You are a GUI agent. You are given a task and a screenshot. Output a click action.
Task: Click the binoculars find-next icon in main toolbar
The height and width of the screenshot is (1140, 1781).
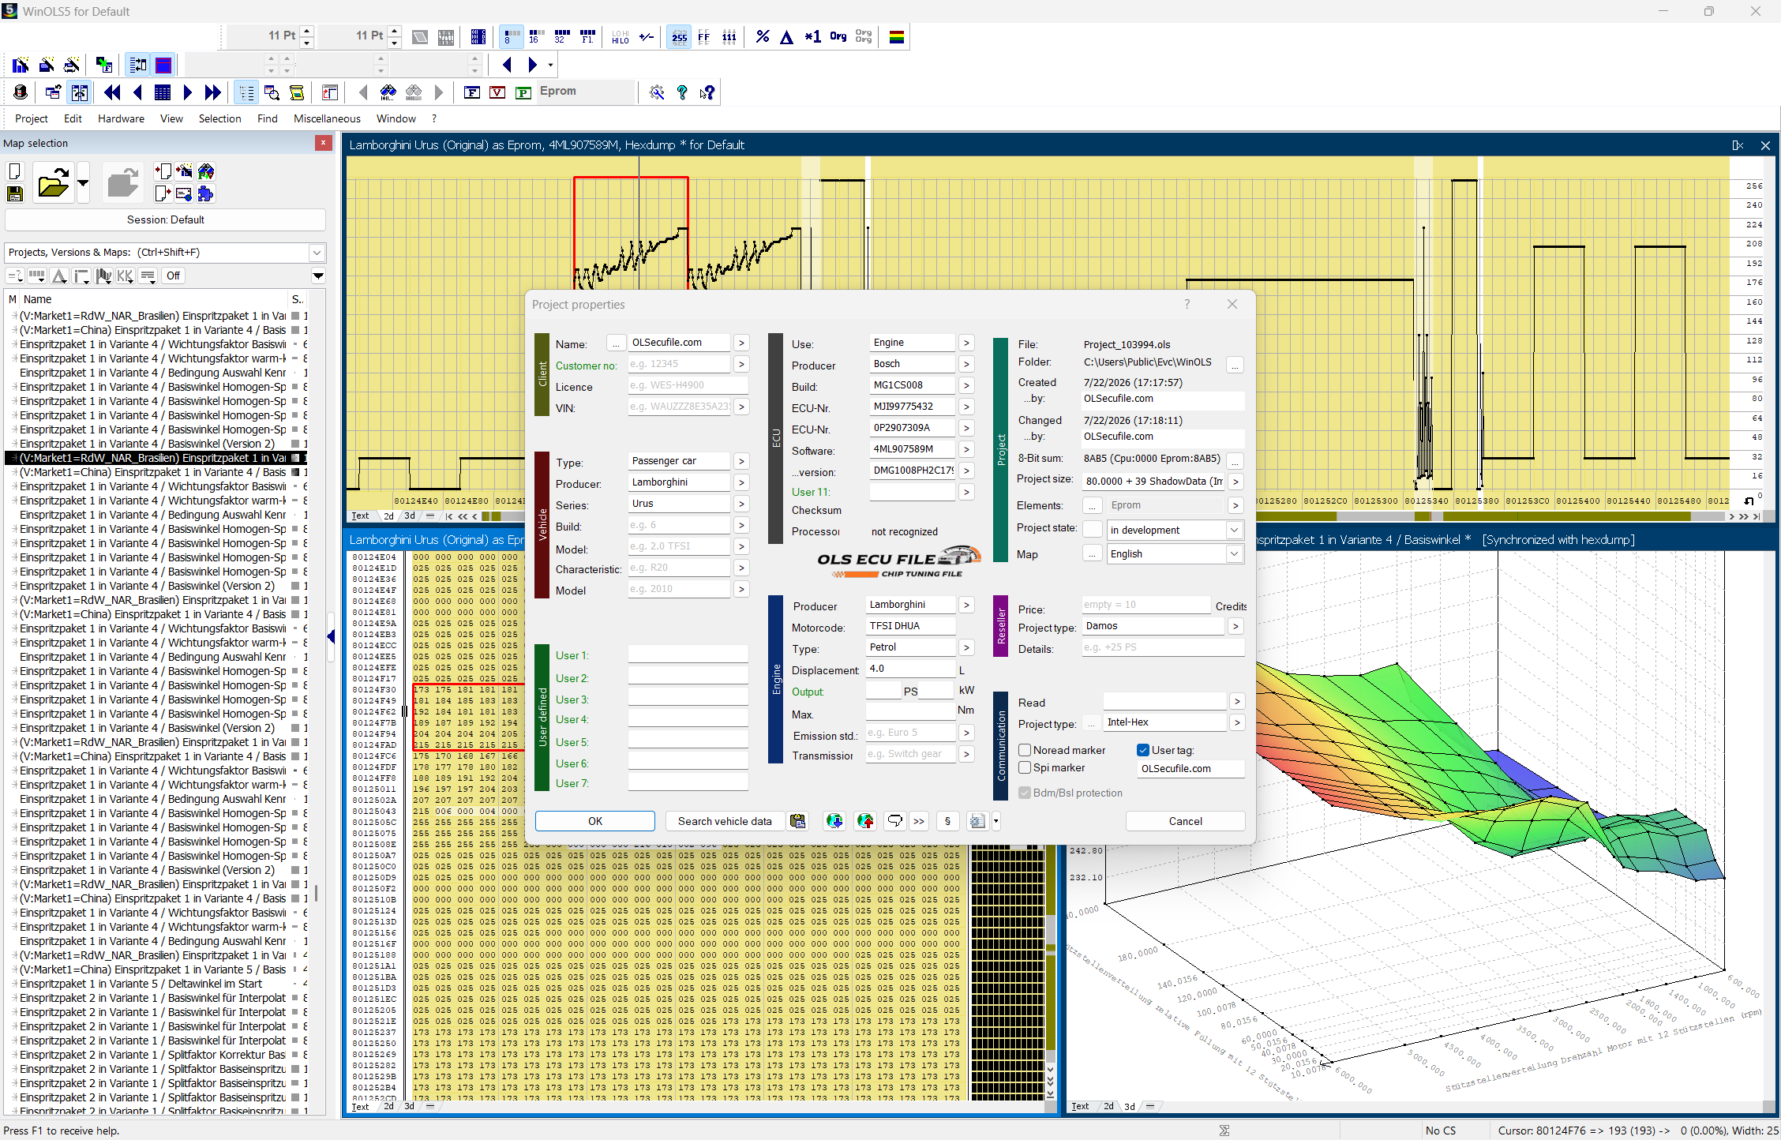click(388, 92)
